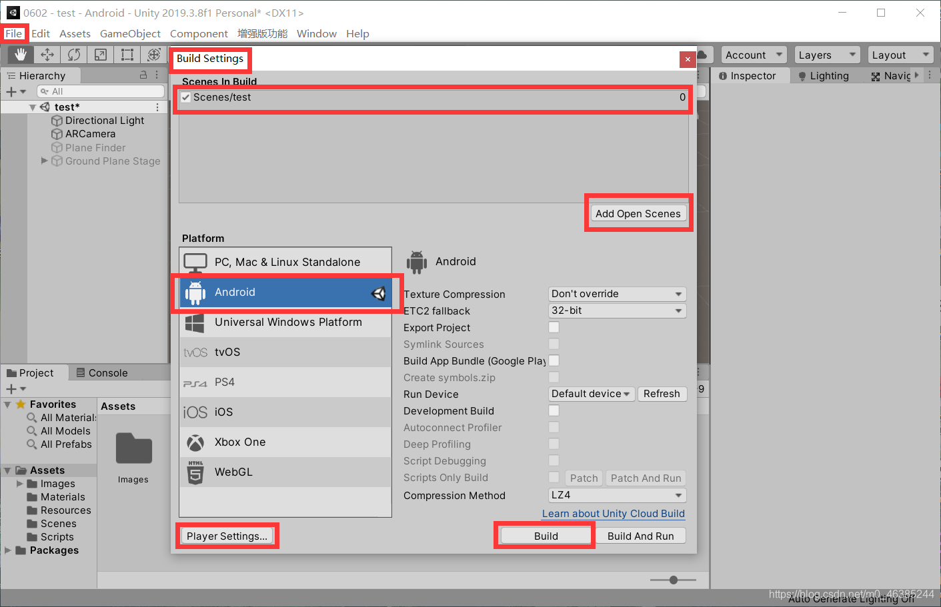Click the Build And Run button

pos(640,536)
